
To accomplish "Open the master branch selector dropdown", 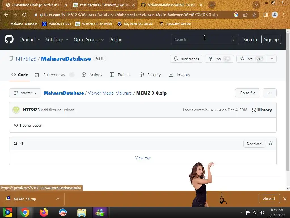I will click(x=25, y=93).
